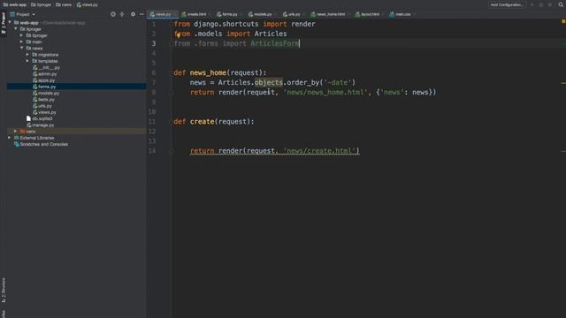Click the locate-in-project target icon

pos(113,14)
